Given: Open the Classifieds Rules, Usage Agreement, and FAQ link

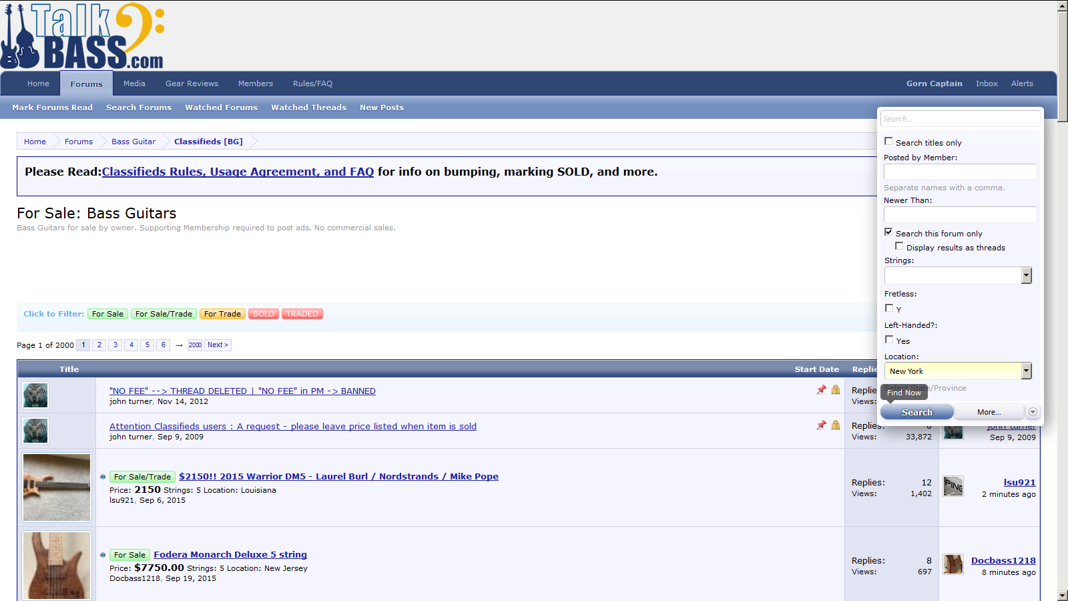Looking at the screenshot, I should (238, 172).
